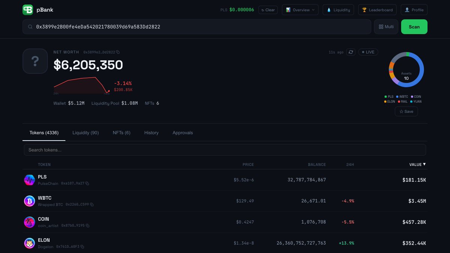Open the NFTs (6) tab

121,133
